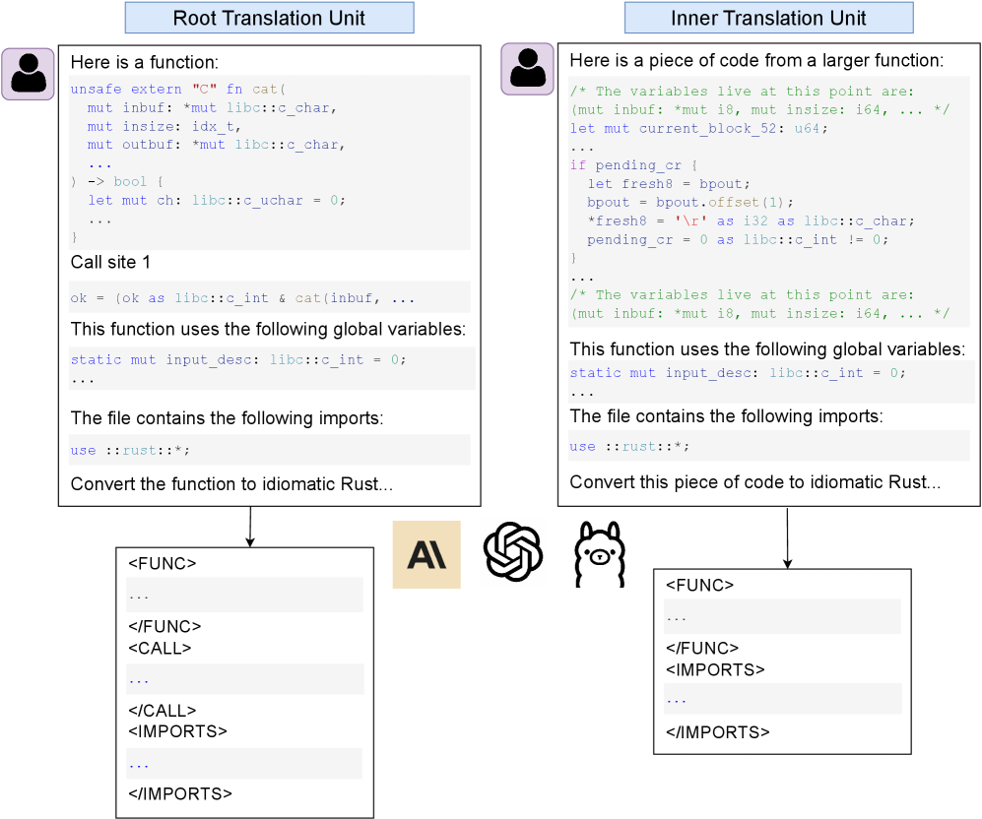Click the line 'pending_cr = 0 as libc::c_int != 0;'
The width and height of the screenshot is (982, 819).
pos(738,239)
